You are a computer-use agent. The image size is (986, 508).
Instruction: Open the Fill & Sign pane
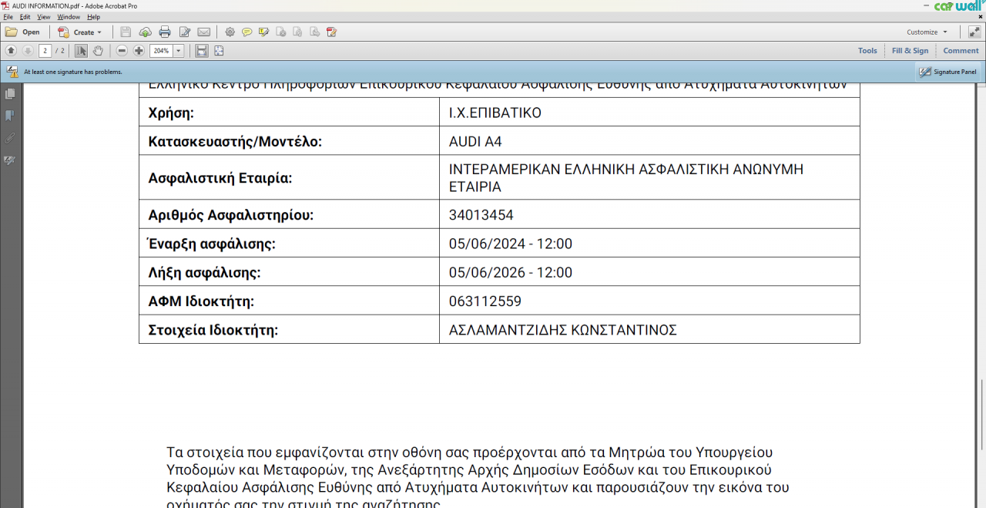(910, 51)
